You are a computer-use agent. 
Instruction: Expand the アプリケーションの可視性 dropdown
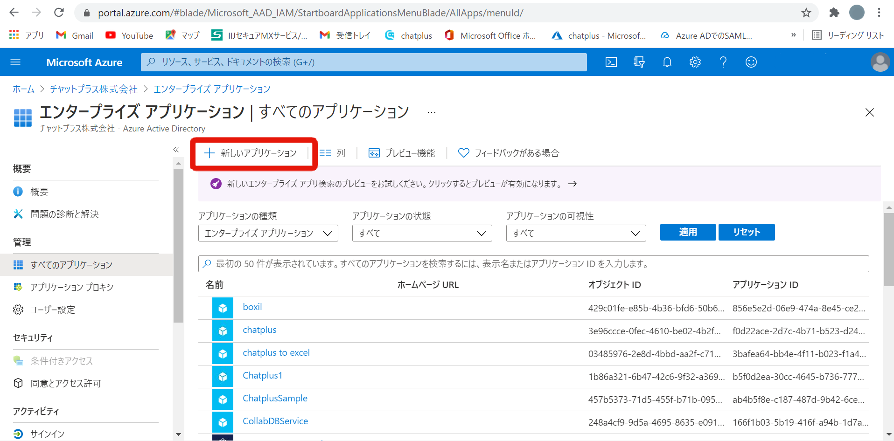(x=576, y=233)
